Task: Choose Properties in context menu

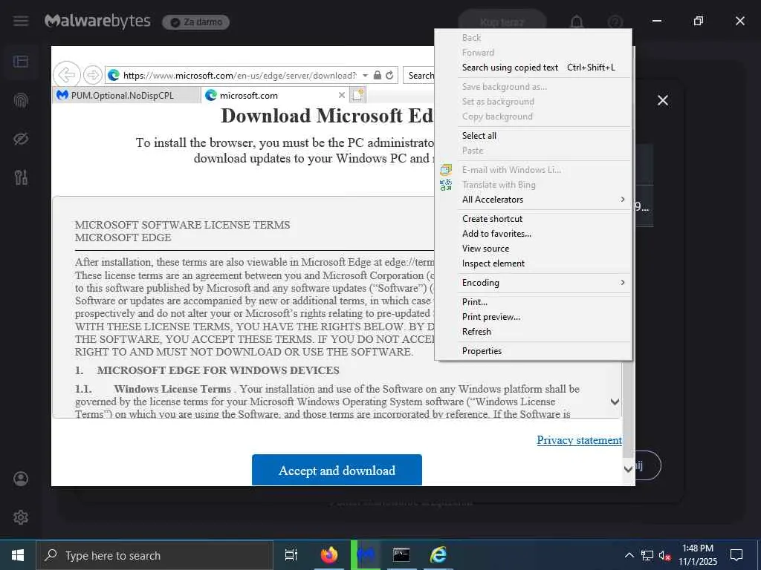Action: click(544, 351)
